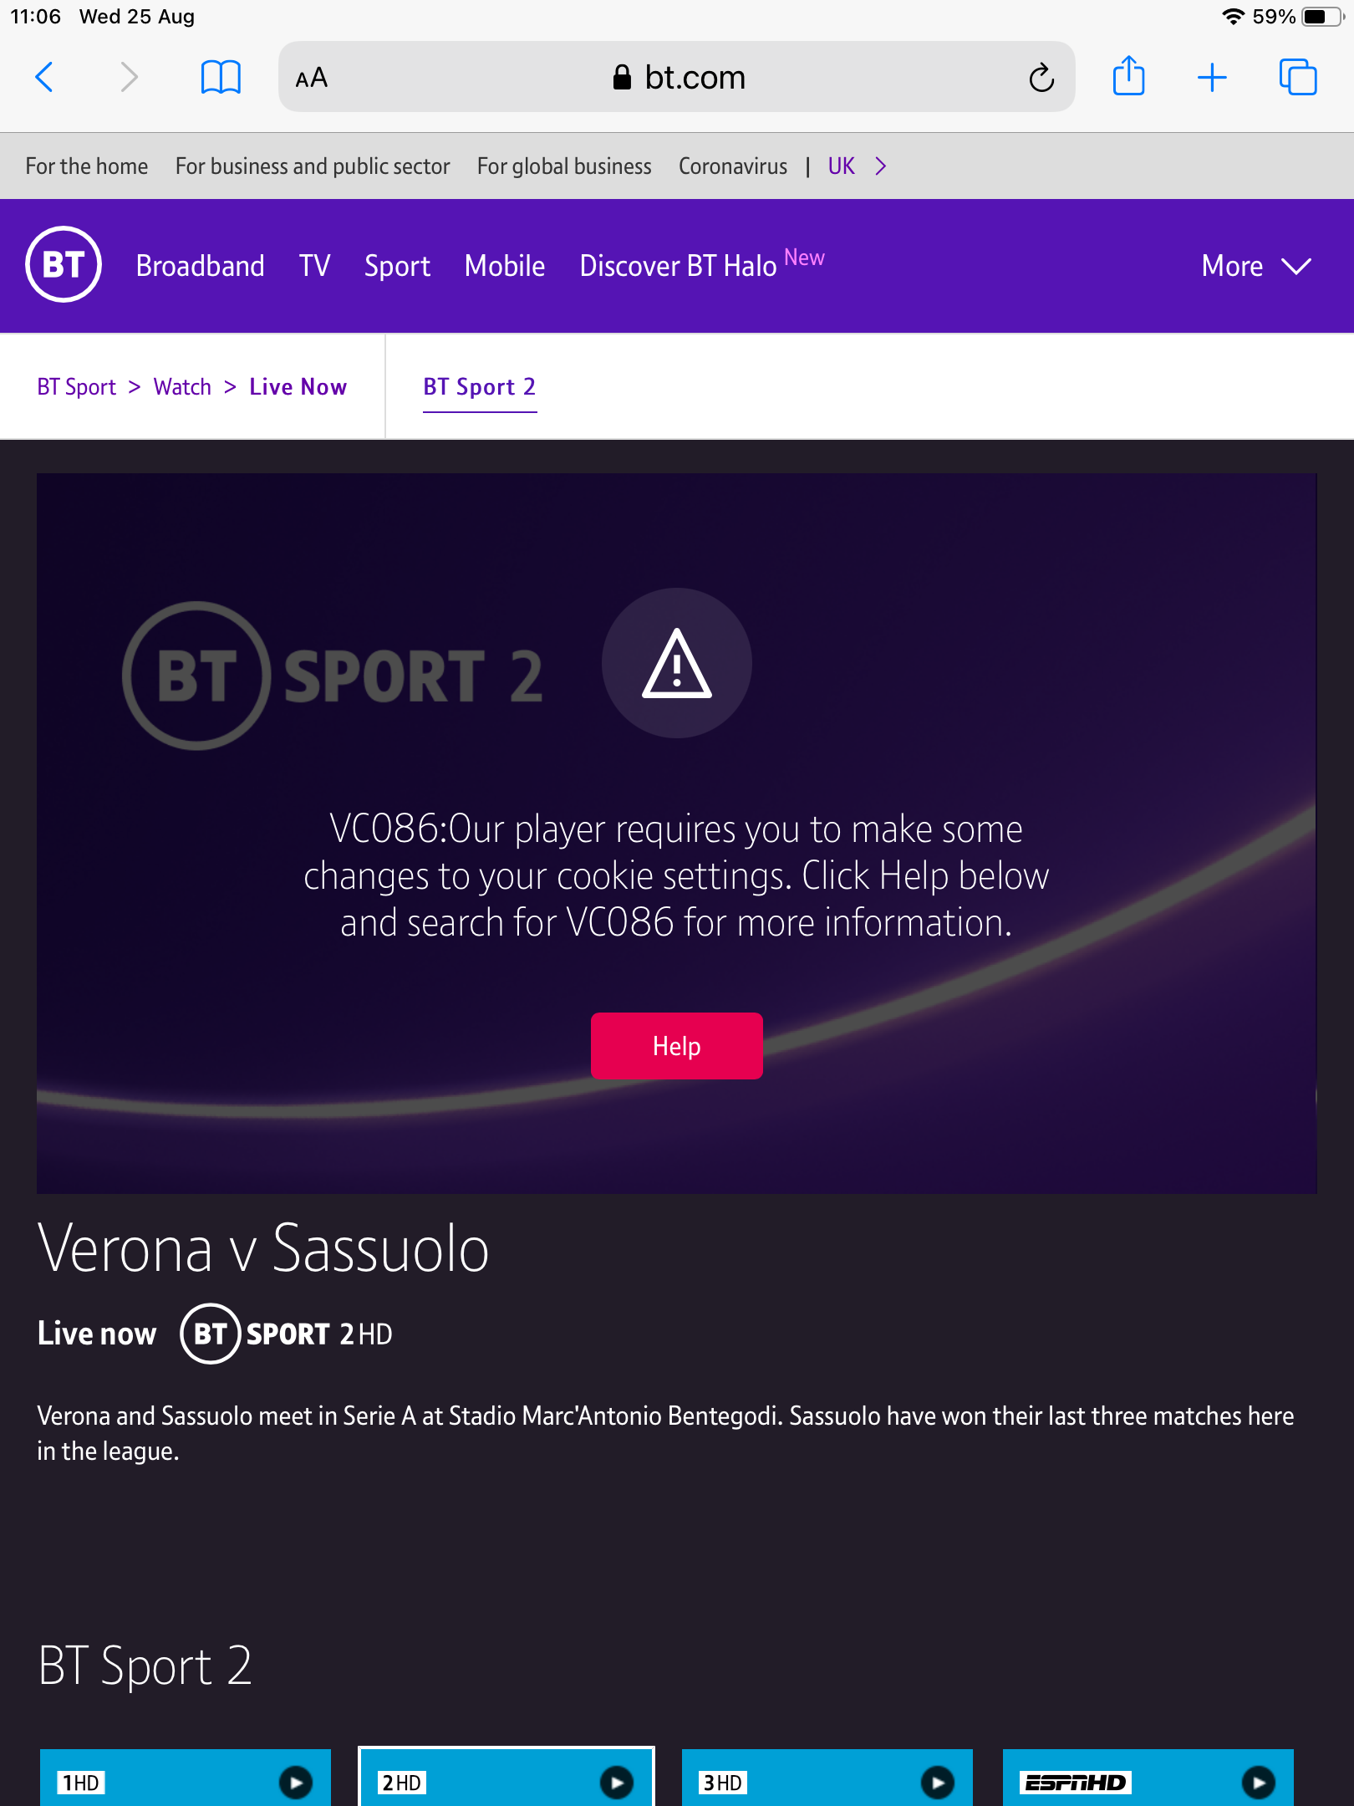Open the Safari bookmarks book icon
1354x1806 pixels.
(221, 78)
